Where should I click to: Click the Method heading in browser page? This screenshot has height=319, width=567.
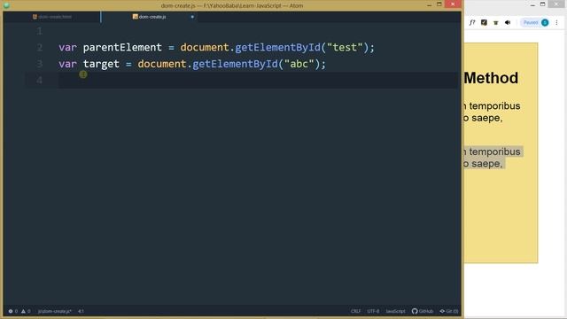tap(491, 78)
